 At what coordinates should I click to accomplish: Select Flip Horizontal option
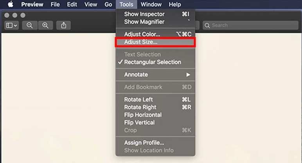[143, 115]
